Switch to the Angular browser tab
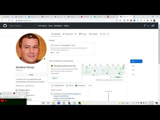This screenshot has height=120, width=160. pos(73,17)
